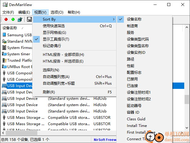This screenshot has height=143, width=190.
Task: Sort by 设备实例ID
Action: (145, 53)
